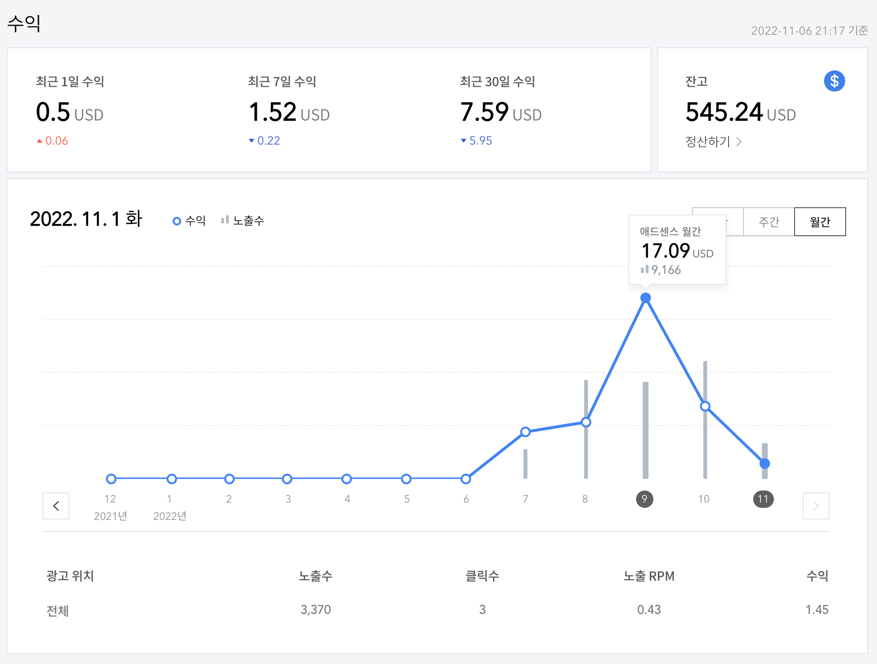Click the 7-day change indicator 0.22

(264, 141)
